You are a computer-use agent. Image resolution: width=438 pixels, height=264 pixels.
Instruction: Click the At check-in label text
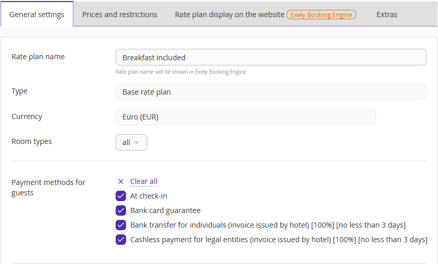tap(148, 196)
